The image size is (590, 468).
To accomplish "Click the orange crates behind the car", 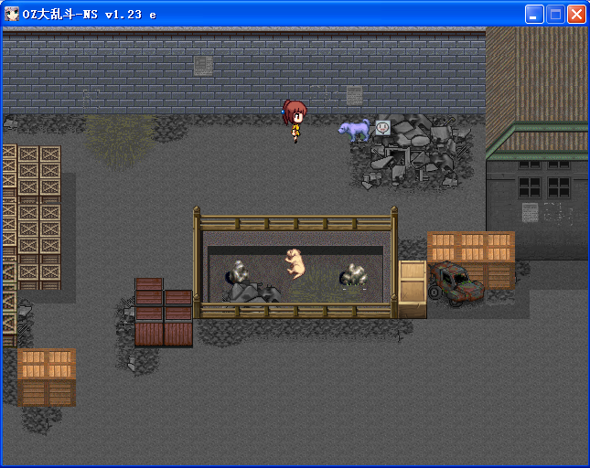I will (x=471, y=260).
